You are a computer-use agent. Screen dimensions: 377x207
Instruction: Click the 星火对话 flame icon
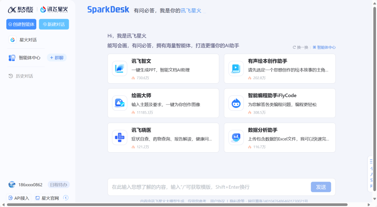pyautogui.click(x=13, y=40)
